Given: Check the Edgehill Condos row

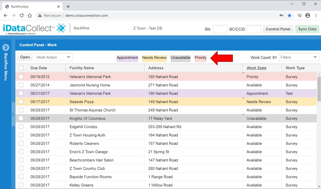Looking at the screenshot, I should [x=21, y=127].
